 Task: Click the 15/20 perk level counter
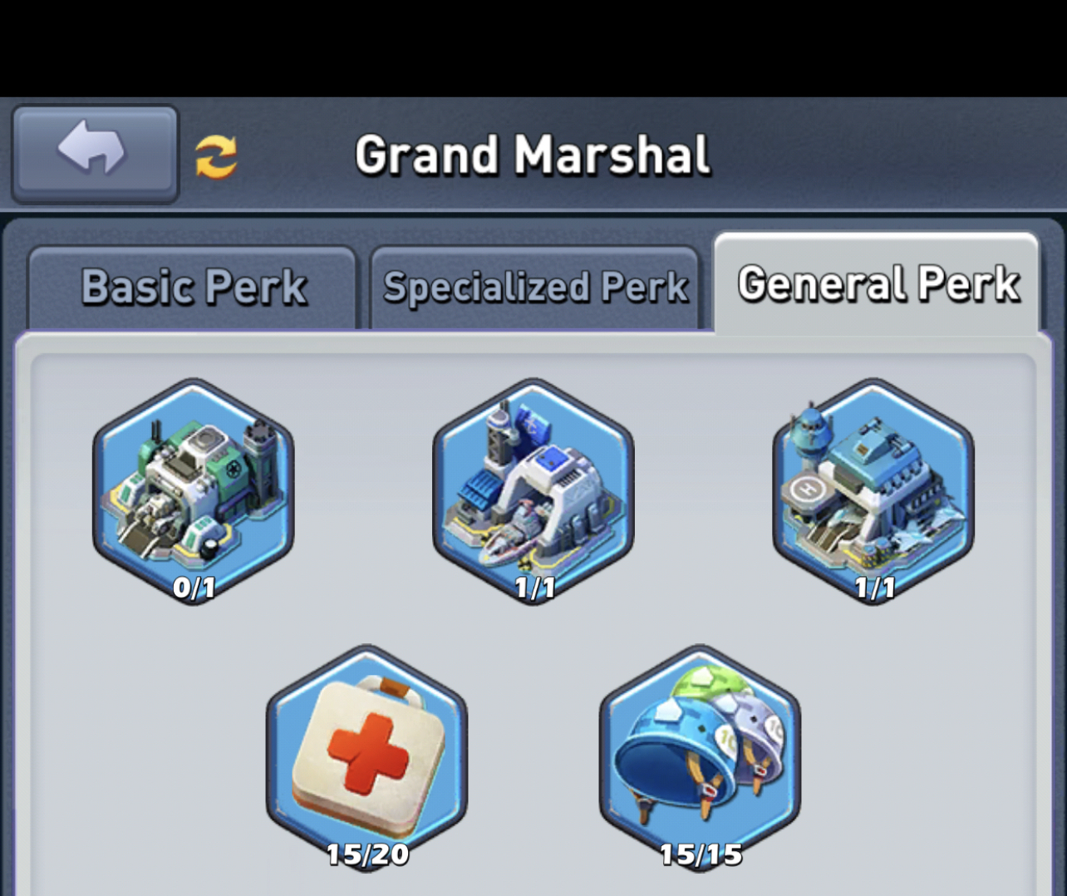point(367,854)
